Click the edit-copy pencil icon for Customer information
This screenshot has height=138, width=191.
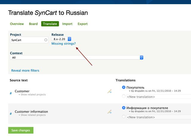[110, 112]
